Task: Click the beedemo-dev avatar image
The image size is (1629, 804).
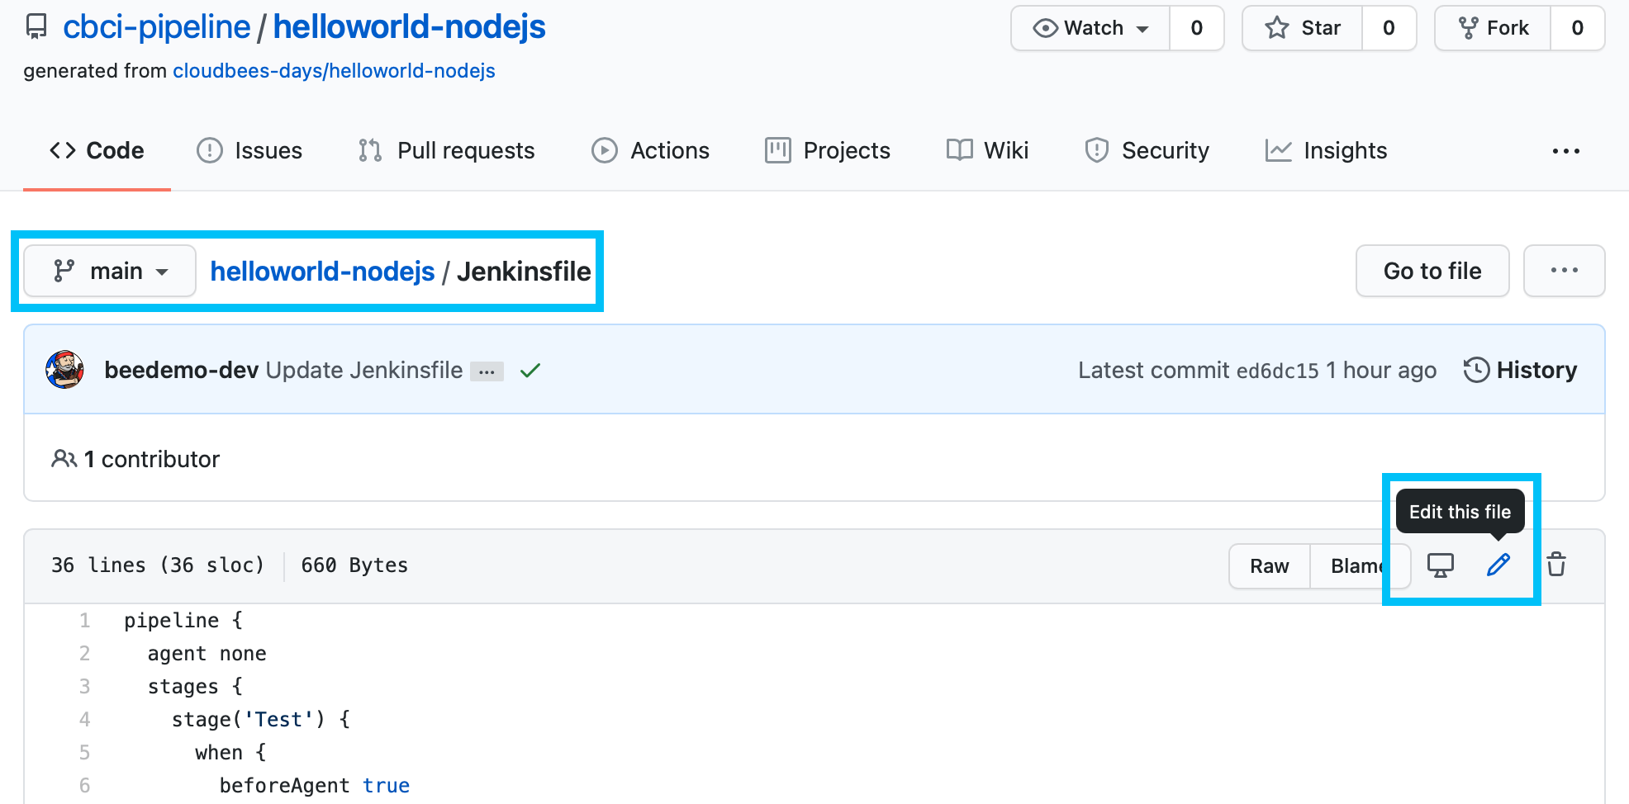Action: click(65, 370)
